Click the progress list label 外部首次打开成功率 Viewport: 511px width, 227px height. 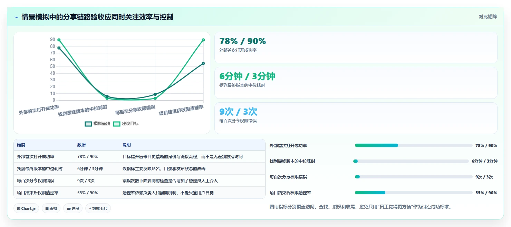pyautogui.click(x=288, y=146)
